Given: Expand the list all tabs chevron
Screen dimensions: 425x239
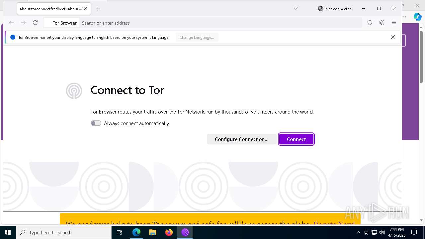Looking at the screenshot, I should tap(296, 9).
